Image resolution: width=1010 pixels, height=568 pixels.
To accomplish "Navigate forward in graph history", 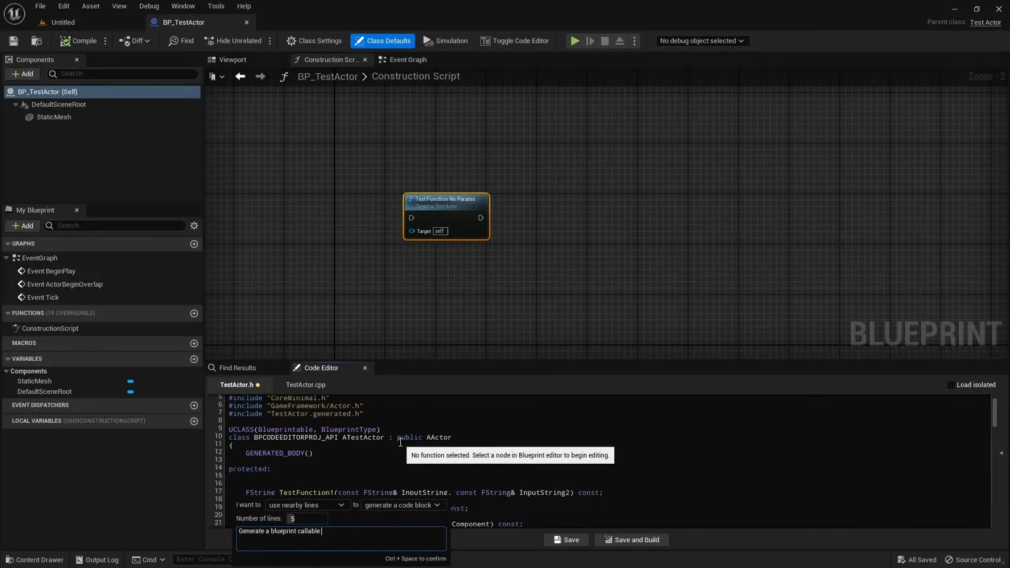I will [260, 76].
